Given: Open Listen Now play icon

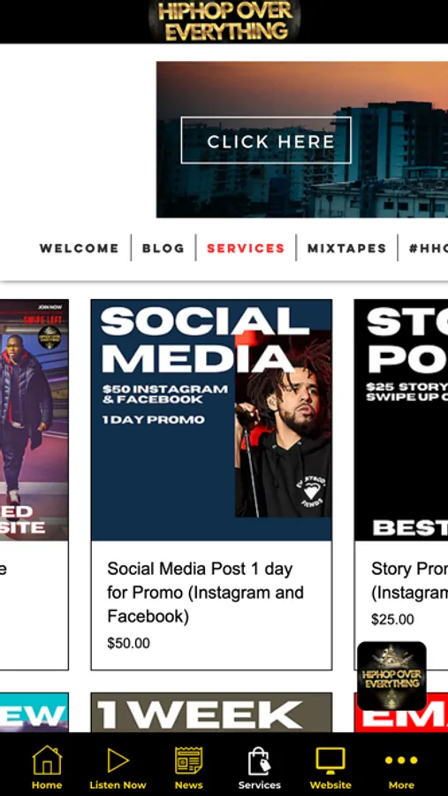Looking at the screenshot, I should [x=118, y=760].
